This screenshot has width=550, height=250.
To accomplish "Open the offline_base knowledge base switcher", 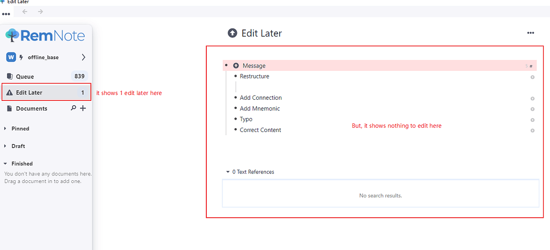I will [x=46, y=57].
